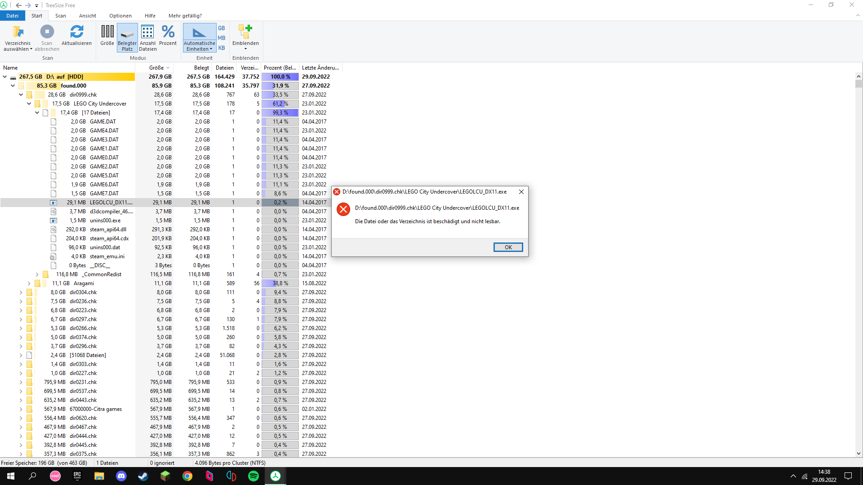Image resolution: width=863 pixels, height=485 pixels.
Task: Switch to the Ansicht tab
Action: [87, 15]
